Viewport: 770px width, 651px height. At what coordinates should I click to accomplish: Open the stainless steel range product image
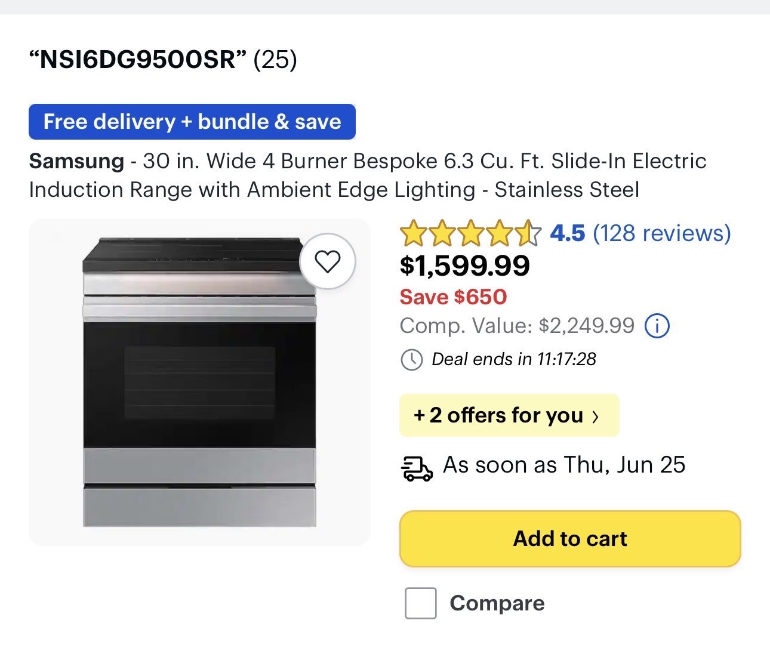point(199,382)
